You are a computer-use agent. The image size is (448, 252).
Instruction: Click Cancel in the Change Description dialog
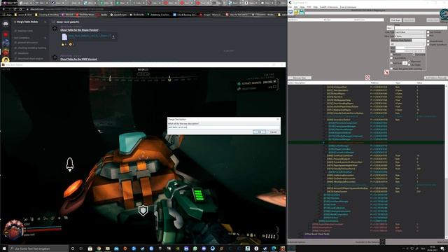pyautogui.click(x=273, y=132)
